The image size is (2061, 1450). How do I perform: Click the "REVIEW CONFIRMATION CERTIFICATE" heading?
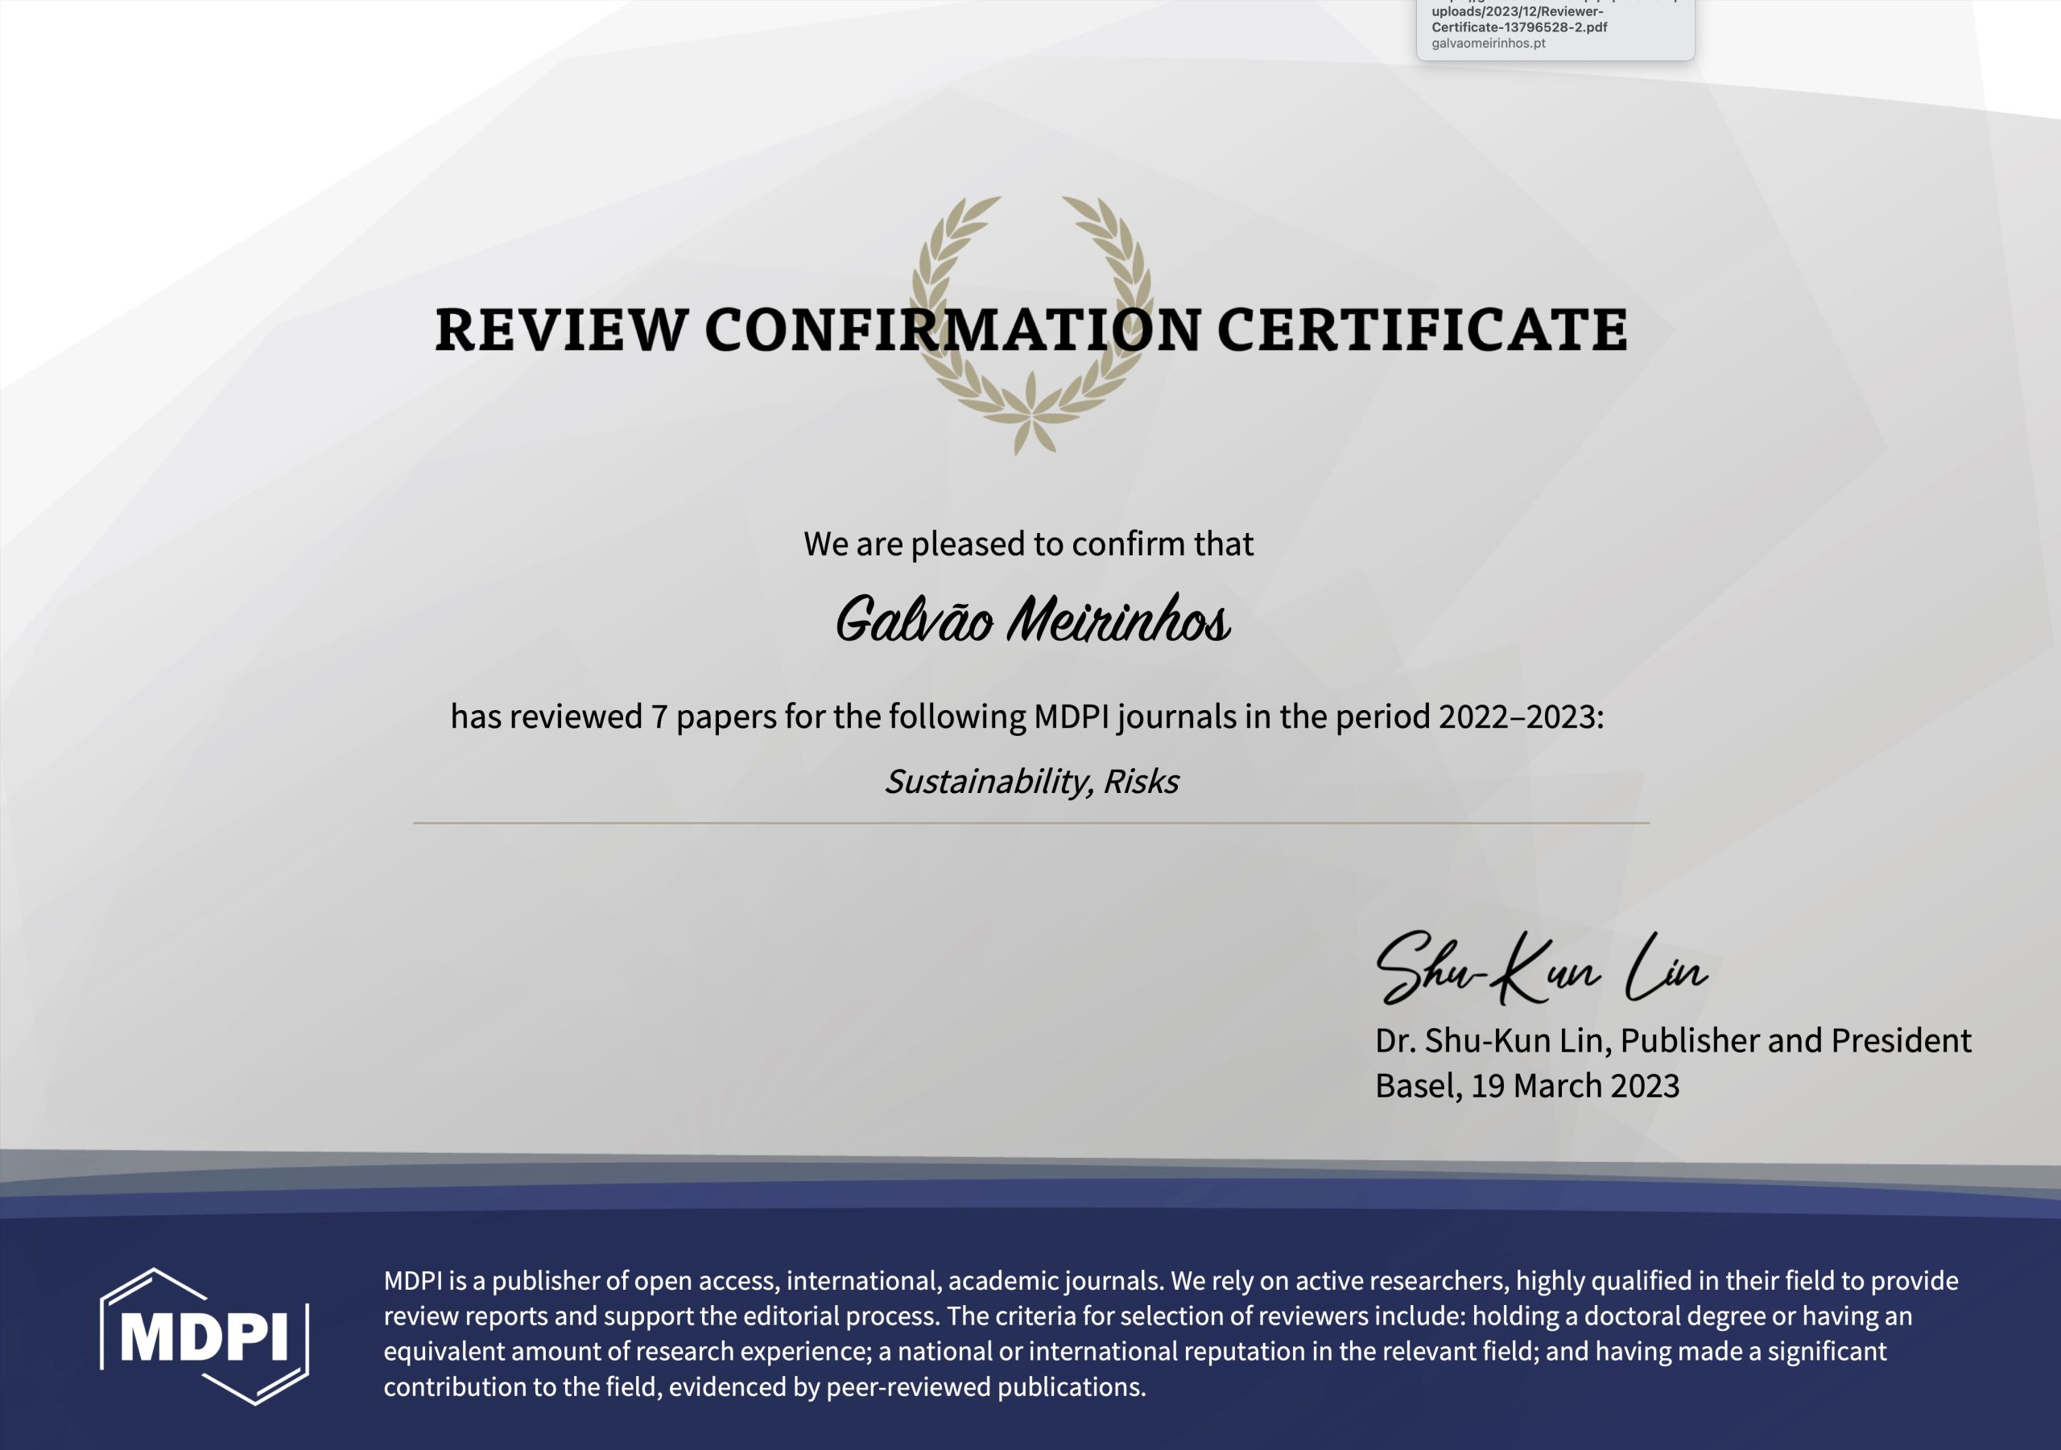point(1031,328)
